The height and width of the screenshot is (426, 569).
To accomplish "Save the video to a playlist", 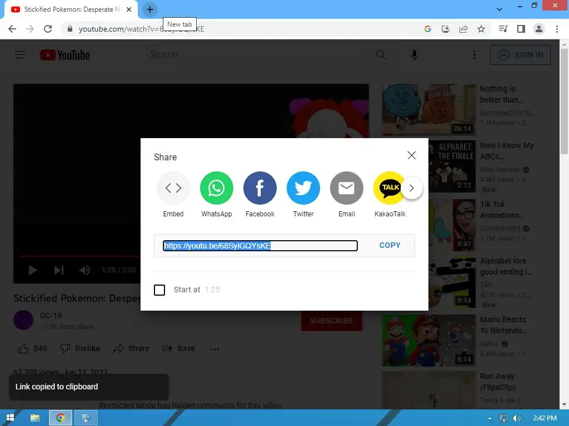I will 178,348.
